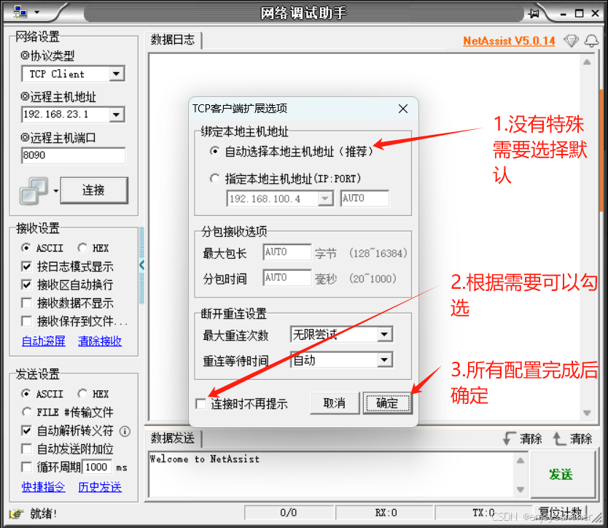Click send area scrollbar down arrow
Image resolution: width=608 pixels, height=528 pixels.
pyautogui.click(x=521, y=489)
